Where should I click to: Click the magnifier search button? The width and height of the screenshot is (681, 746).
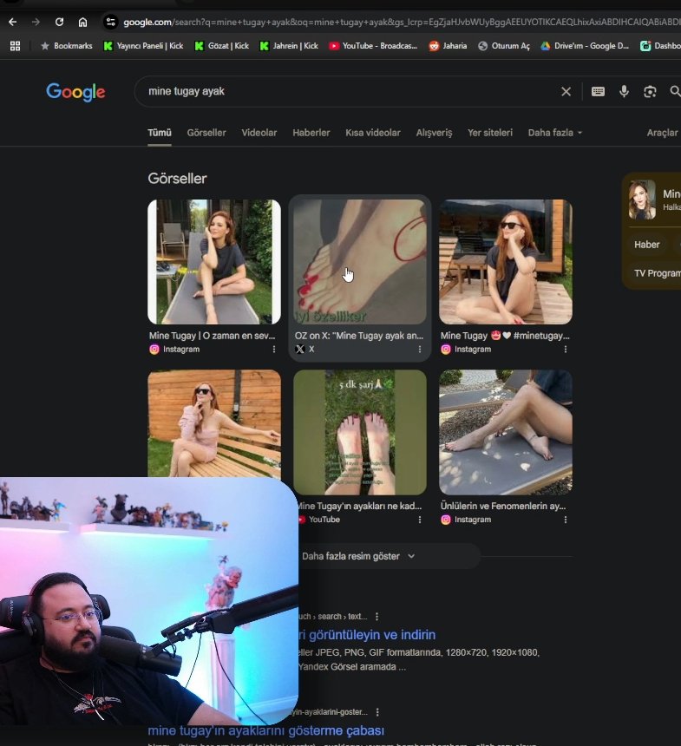point(675,91)
